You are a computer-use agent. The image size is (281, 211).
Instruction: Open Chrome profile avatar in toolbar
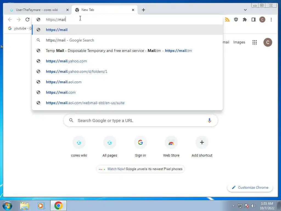pyautogui.click(x=262, y=20)
